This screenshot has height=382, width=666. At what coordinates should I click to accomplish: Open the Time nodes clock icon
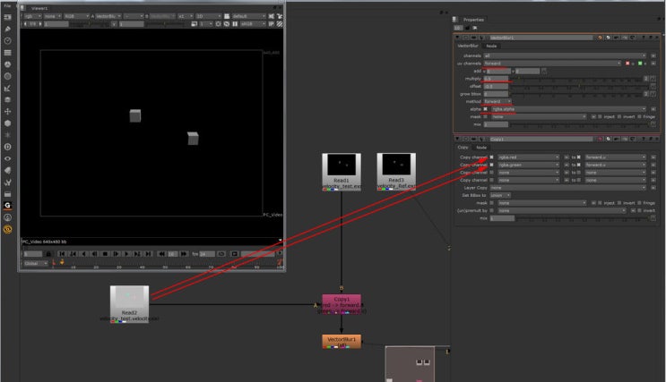[x=7, y=40]
